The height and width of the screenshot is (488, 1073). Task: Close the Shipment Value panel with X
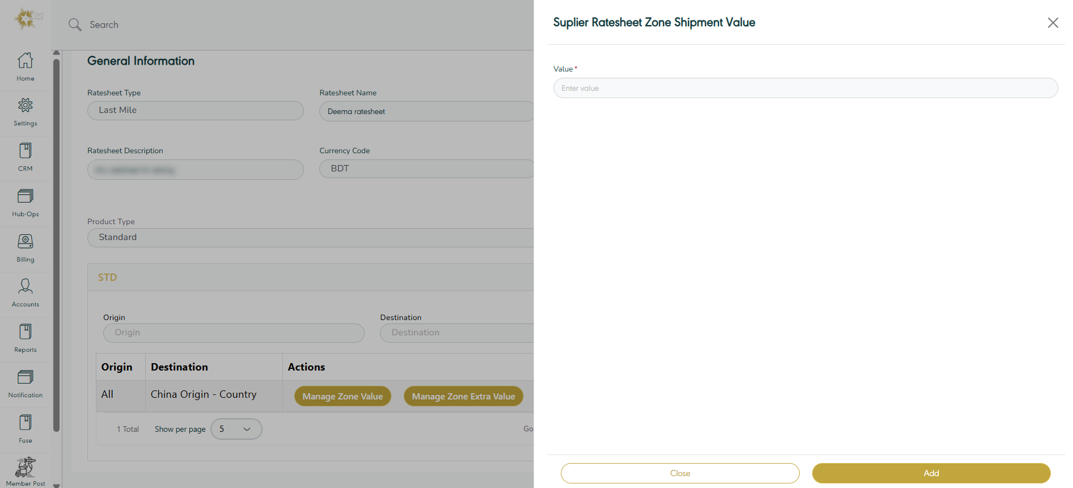pyautogui.click(x=1053, y=23)
